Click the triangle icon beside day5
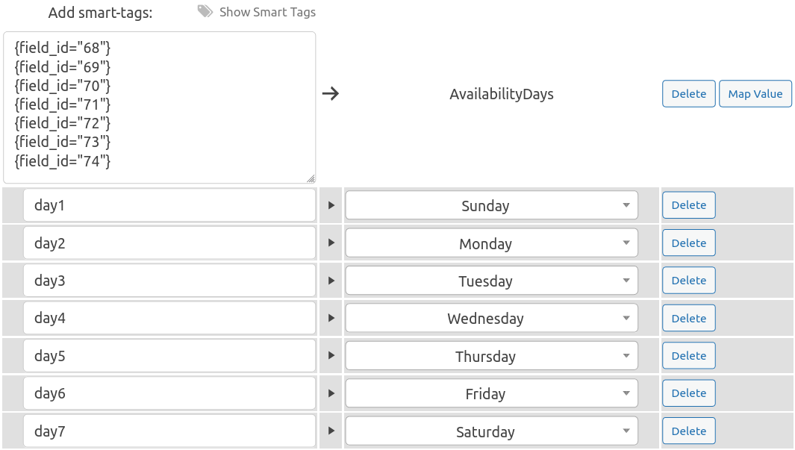Viewport: 795px width, 450px height. pos(331,356)
